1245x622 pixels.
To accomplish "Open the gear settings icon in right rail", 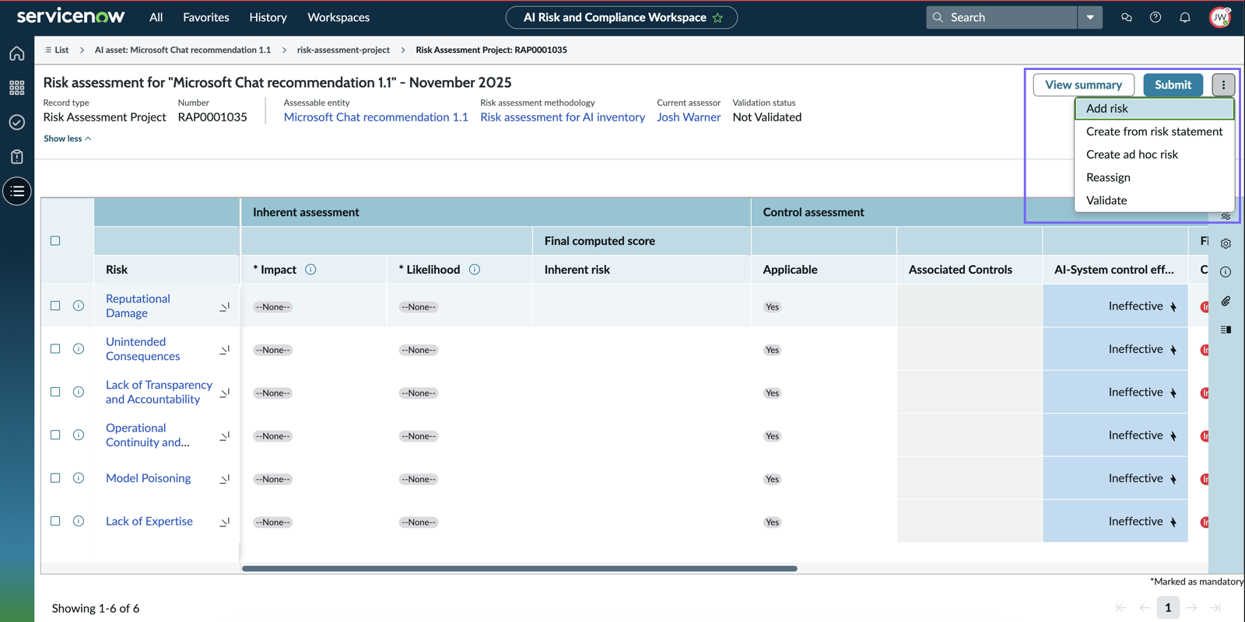I will coord(1226,243).
